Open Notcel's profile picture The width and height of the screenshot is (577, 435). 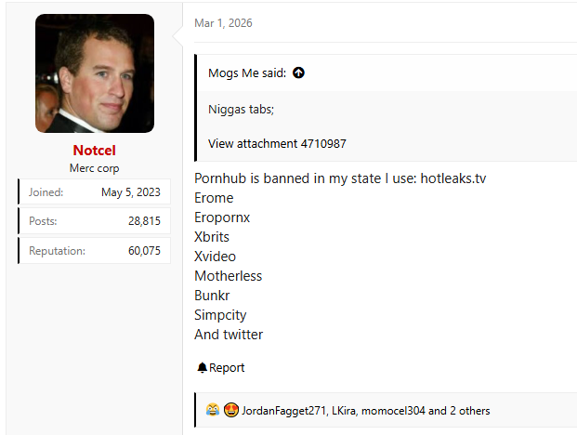click(94, 73)
